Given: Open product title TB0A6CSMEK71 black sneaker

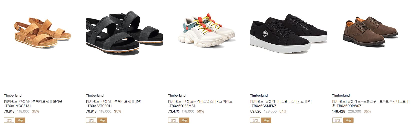Looking at the screenshot, I should [x=280, y=104].
